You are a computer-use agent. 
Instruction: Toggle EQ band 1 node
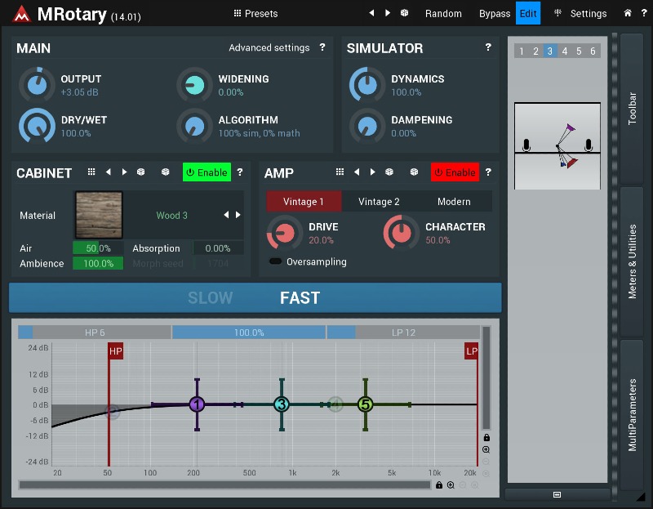coord(197,404)
